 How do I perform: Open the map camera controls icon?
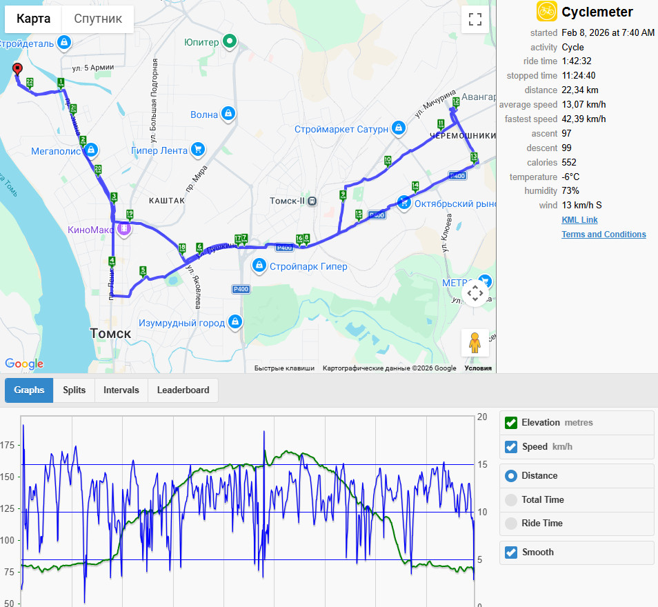[x=475, y=293]
